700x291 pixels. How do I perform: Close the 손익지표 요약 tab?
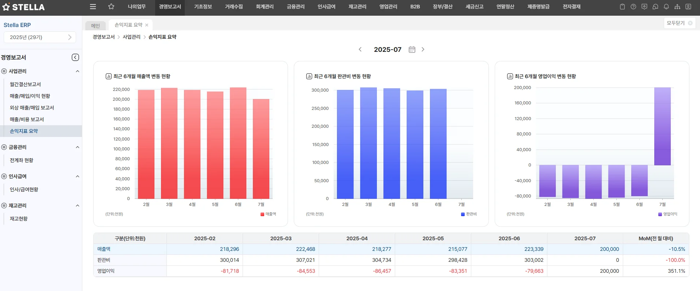pyautogui.click(x=147, y=25)
